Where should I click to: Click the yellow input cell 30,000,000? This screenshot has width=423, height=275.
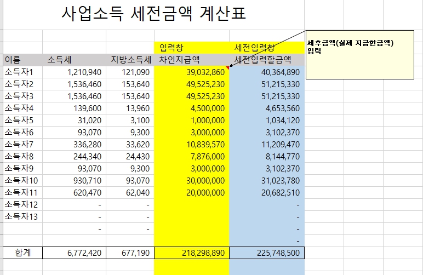click(192, 180)
